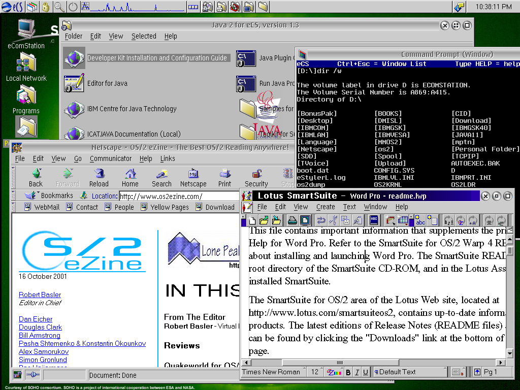The image size is (520, 390).
Task: Click the Simon Gronlund link
Action: click(x=43, y=360)
